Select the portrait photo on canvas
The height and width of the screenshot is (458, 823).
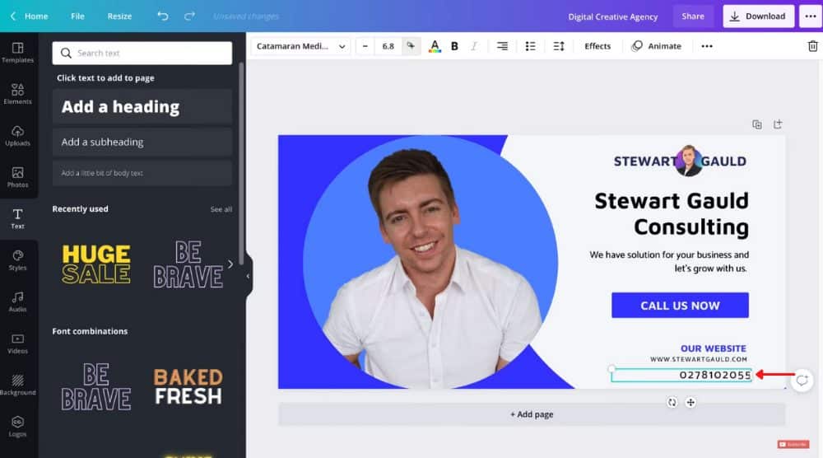(x=430, y=263)
